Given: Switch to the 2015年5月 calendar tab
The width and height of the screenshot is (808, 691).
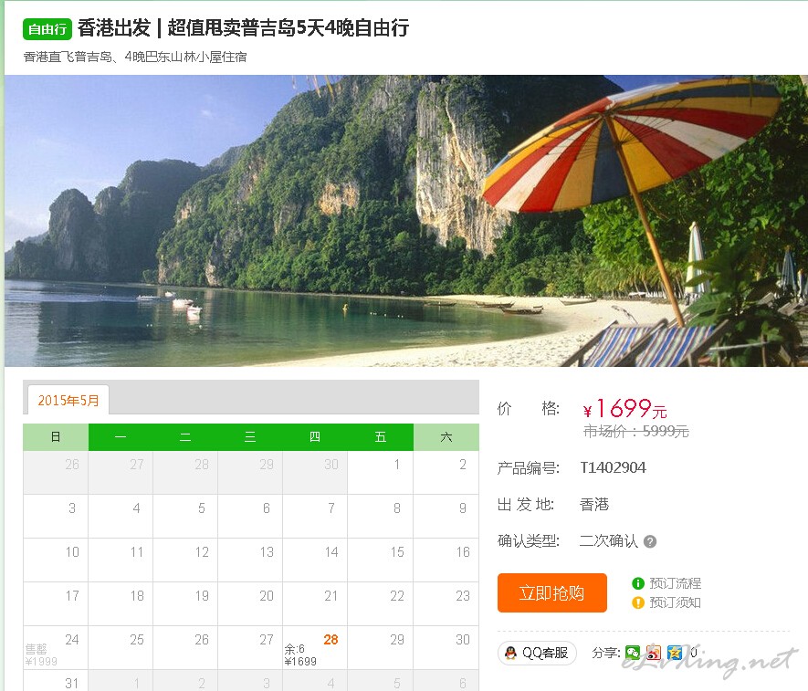Looking at the screenshot, I should (68, 400).
